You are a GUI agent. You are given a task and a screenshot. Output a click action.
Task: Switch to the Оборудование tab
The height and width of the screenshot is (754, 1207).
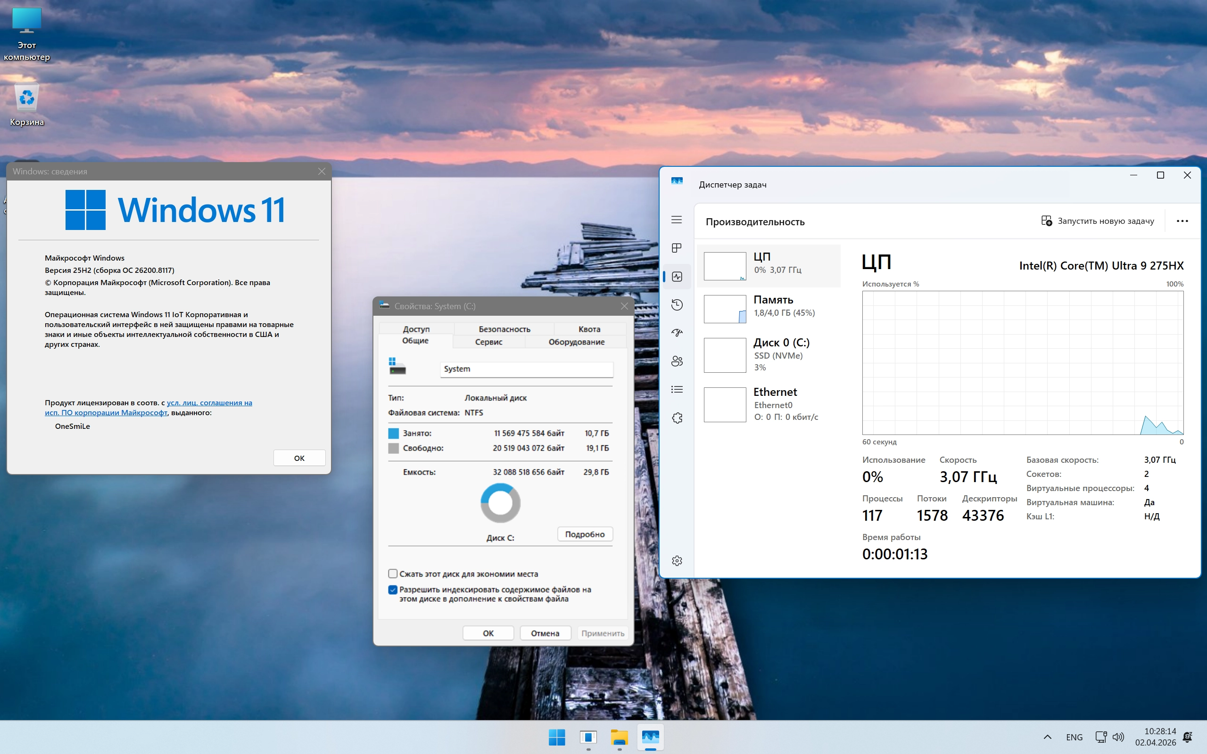click(576, 342)
